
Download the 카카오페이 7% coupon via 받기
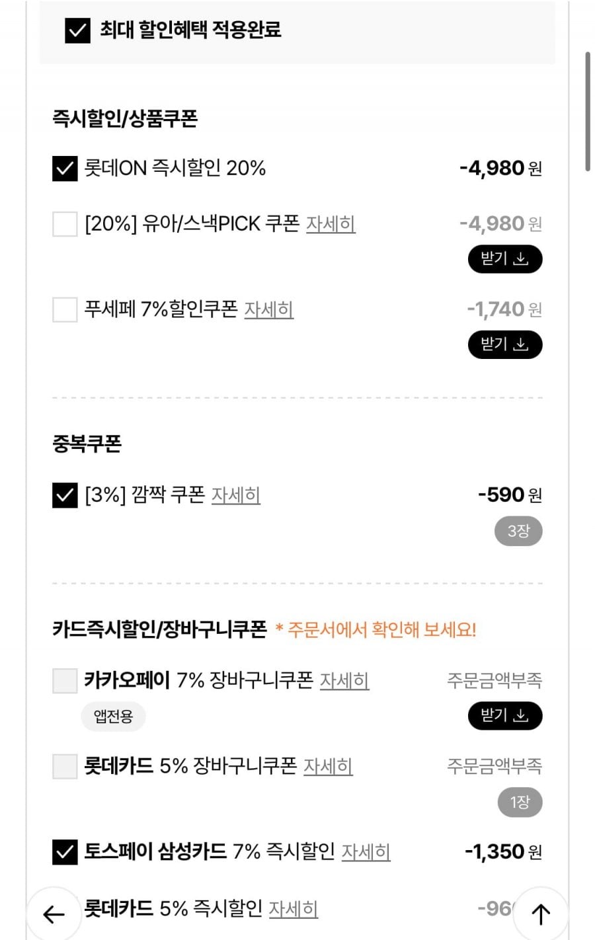tap(505, 716)
